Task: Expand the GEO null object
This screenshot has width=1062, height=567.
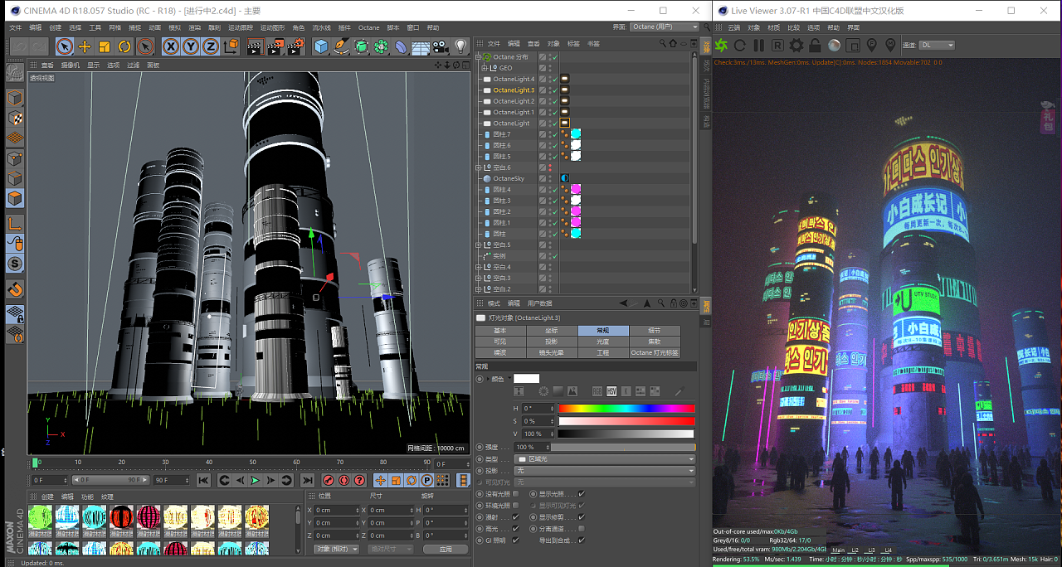Action: pyautogui.click(x=485, y=68)
